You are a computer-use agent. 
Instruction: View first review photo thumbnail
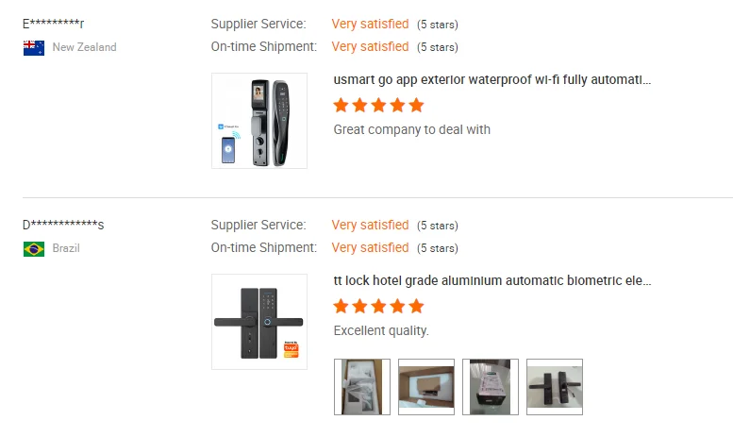click(x=362, y=386)
